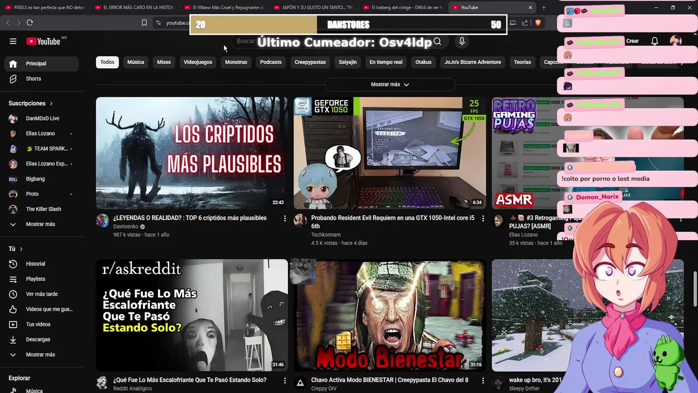This screenshot has width=698, height=393.
Task: Open video title LEYENDAS O REALIDAD
Action: 190,218
